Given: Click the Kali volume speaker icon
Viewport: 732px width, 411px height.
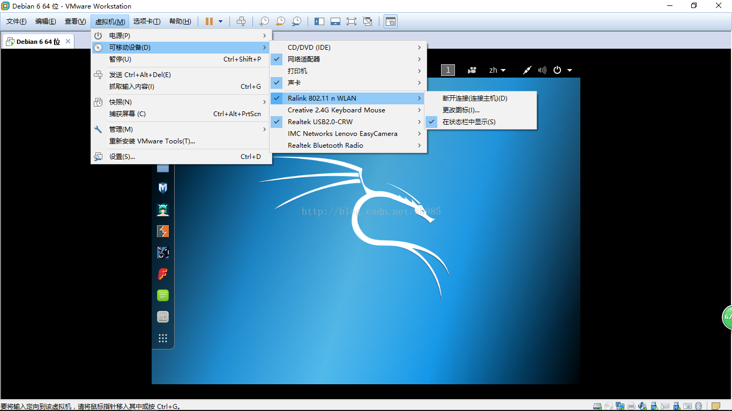Looking at the screenshot, I should point(542,70).
